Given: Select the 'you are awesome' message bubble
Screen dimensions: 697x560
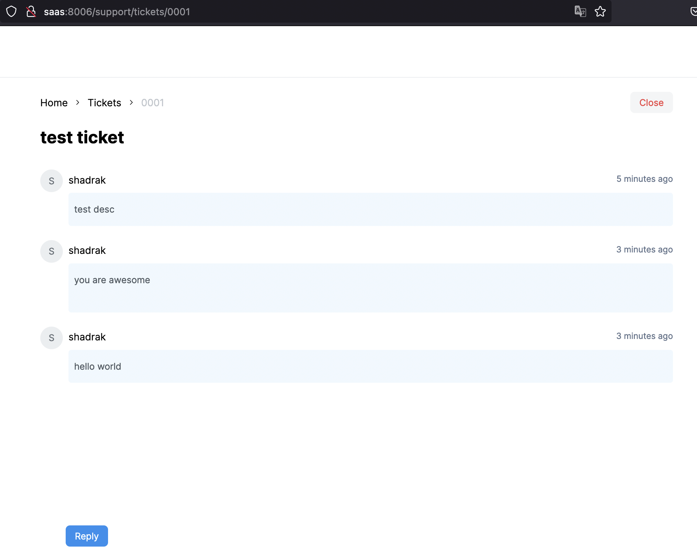Looking at the screenshot, I should click(370, 288).
